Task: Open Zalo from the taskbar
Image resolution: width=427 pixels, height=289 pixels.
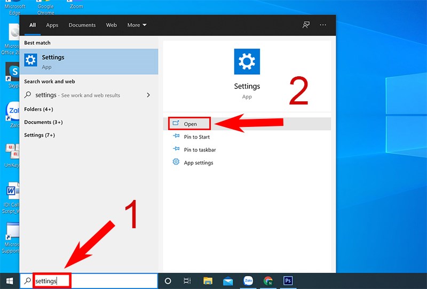Action: (248, 280)
